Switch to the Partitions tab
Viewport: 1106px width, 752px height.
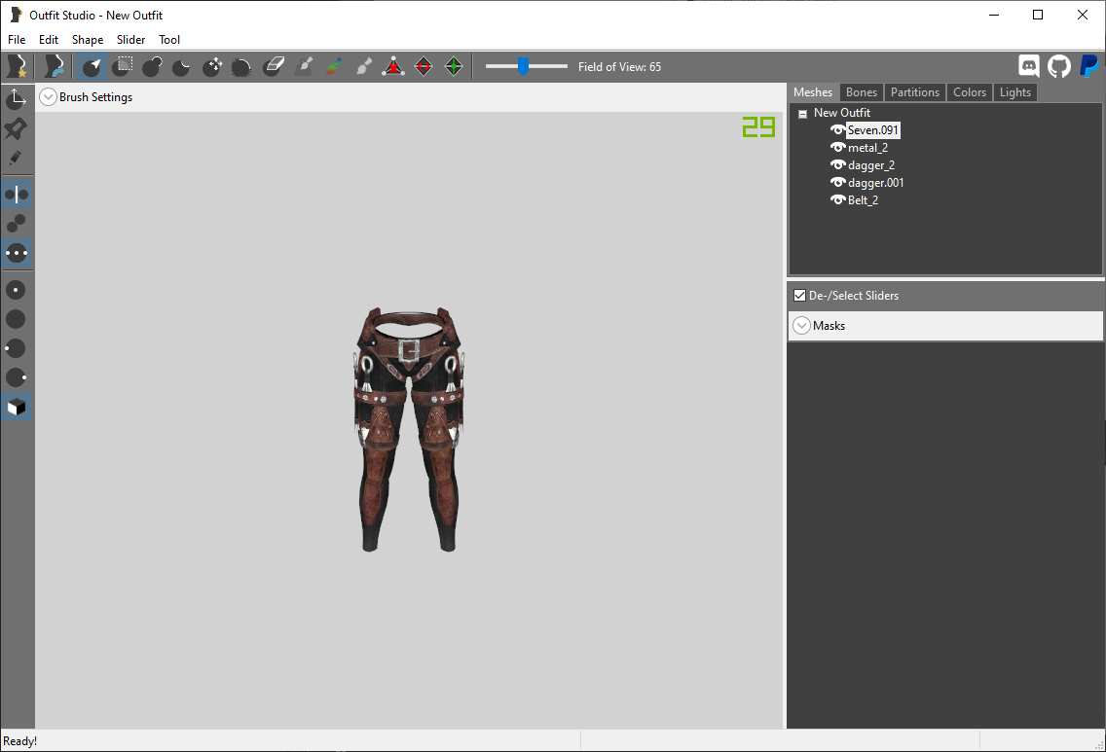(x=915, y=92)
